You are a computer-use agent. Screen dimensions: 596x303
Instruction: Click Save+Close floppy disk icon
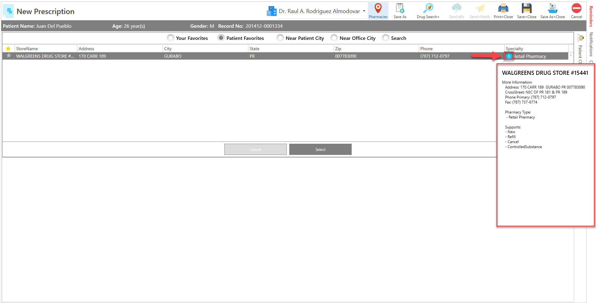point(526,8)
